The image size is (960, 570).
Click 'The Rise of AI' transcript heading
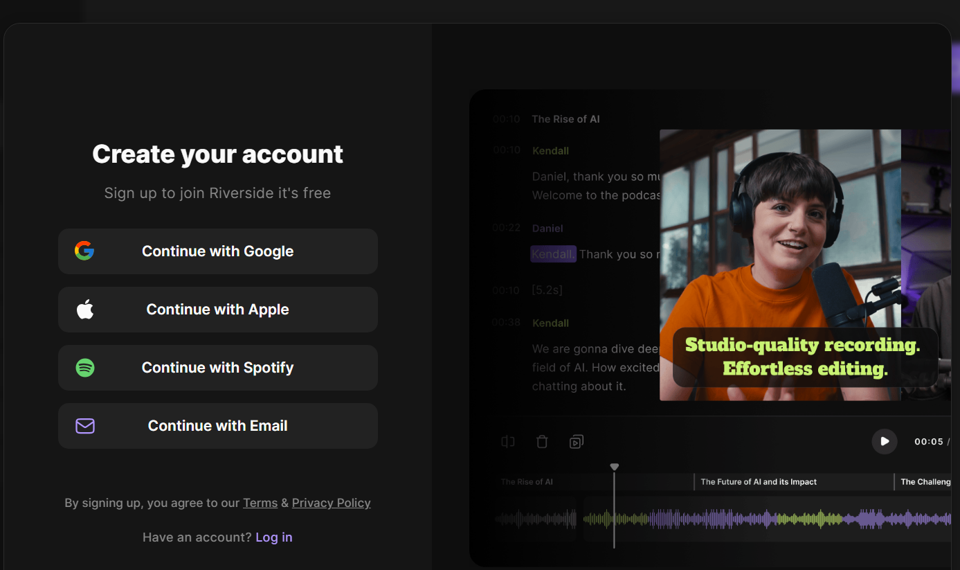click(565, 119)
